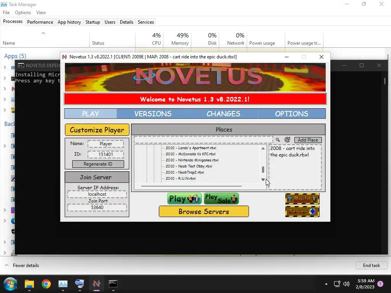Image resolution: width=391 pixels, height=293 pixels.
Task: Switch to the command prompt taskbar icon
Action: [x=113, y=284]
